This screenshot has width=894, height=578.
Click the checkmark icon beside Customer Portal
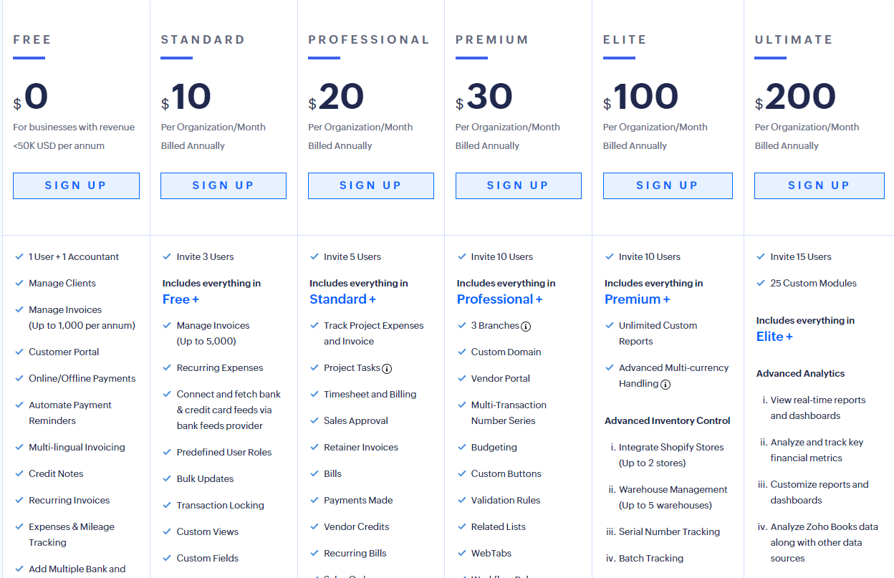tap(19, 352)
